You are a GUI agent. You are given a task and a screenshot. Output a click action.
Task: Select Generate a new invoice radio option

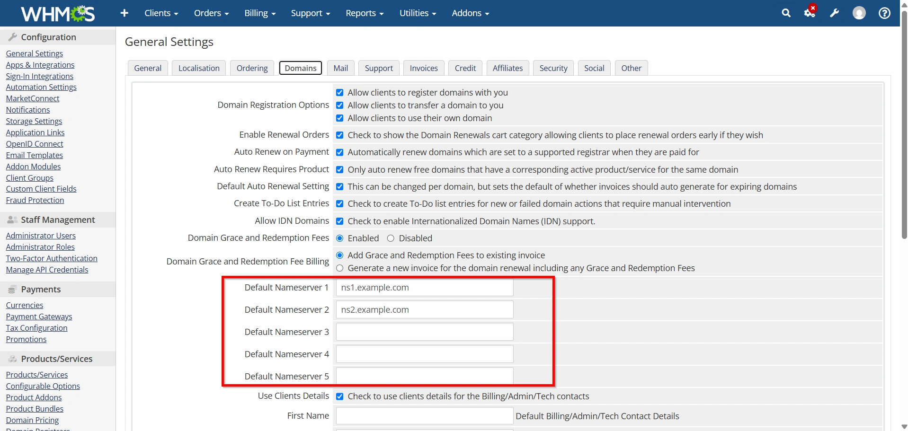339,268
